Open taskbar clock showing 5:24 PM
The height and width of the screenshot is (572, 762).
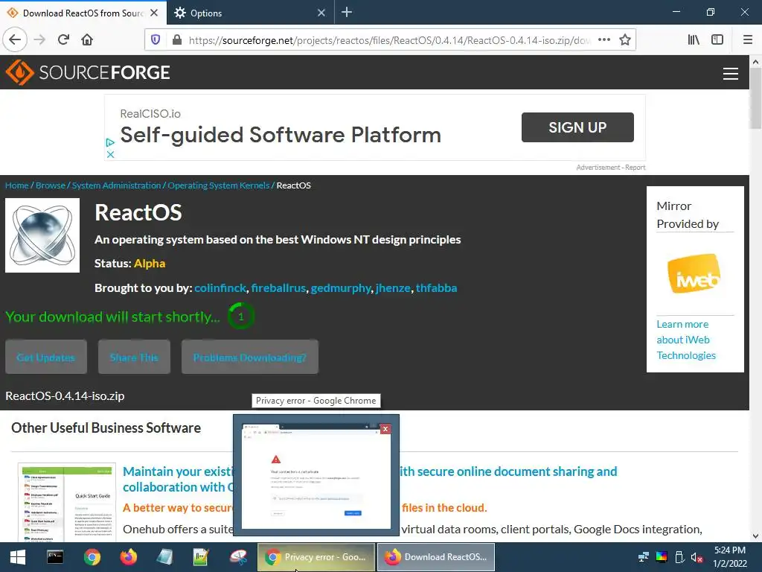(730, 557)
